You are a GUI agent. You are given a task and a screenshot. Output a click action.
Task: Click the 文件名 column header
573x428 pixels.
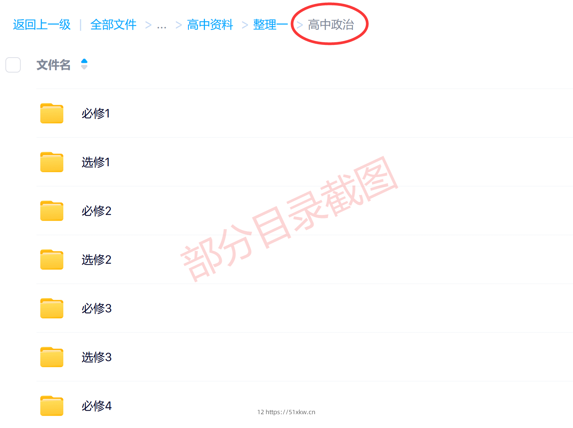tap(54, 65)
